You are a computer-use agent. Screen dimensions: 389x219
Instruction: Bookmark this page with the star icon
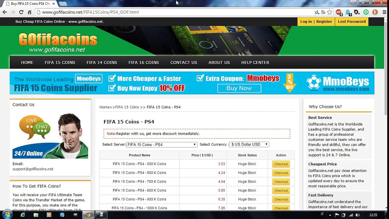(x=329, y=12)
